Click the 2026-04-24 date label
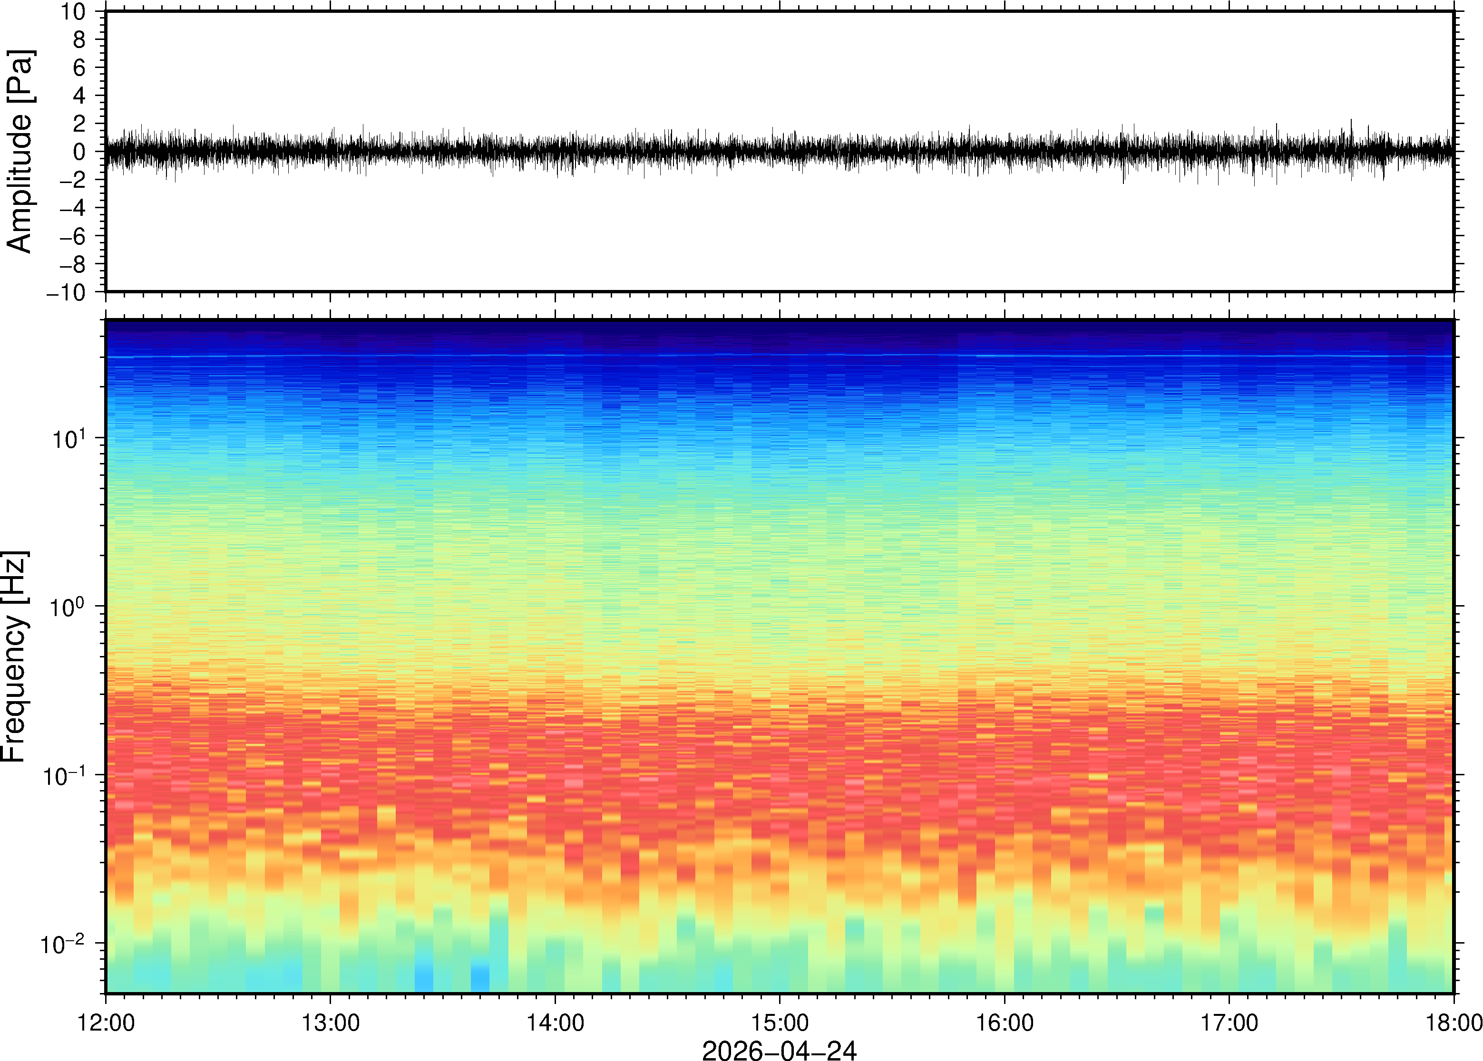 (x=779, y=1050)
